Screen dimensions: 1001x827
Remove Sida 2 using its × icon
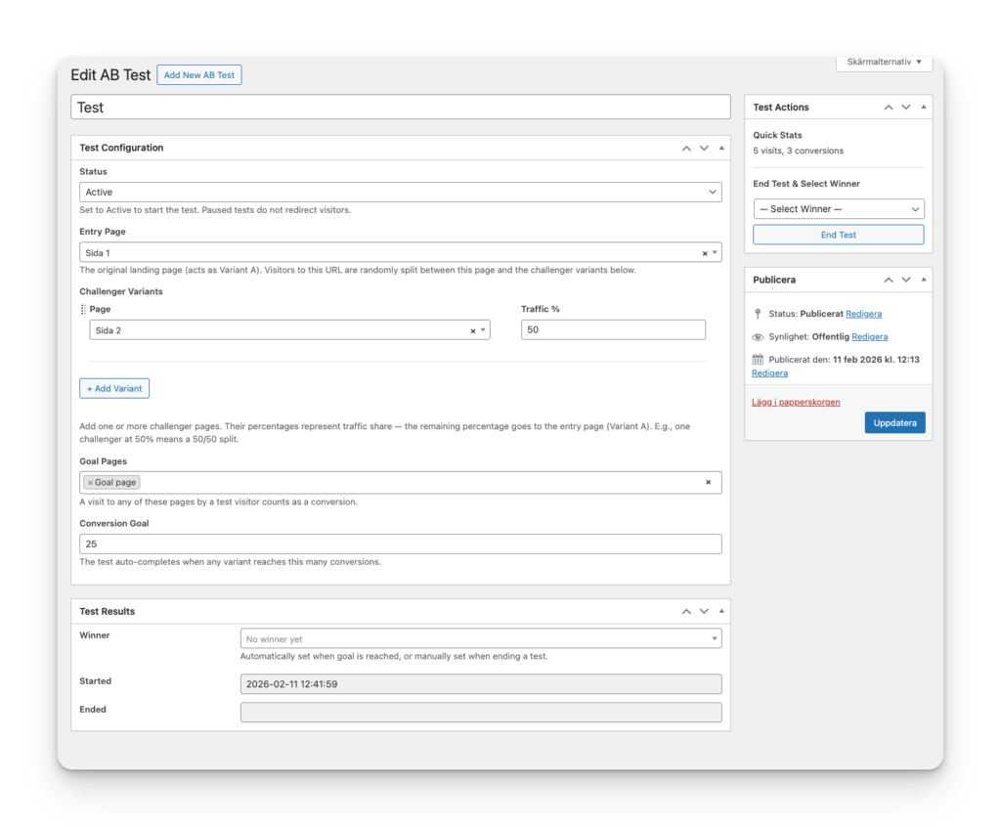point(471,330)
